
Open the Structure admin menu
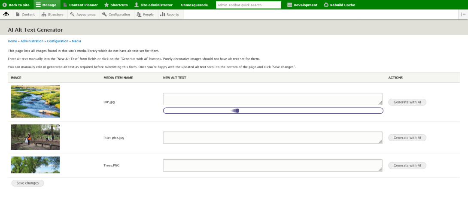pyautogui.click(x=52, y=14)
